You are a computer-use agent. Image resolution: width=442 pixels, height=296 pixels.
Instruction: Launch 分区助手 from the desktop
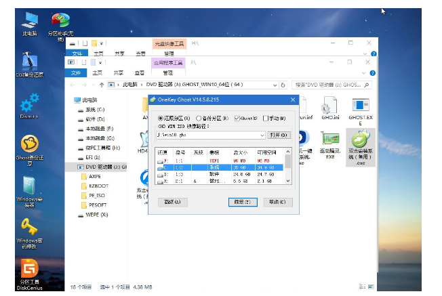pyautogui.click(x=60, y=26)
